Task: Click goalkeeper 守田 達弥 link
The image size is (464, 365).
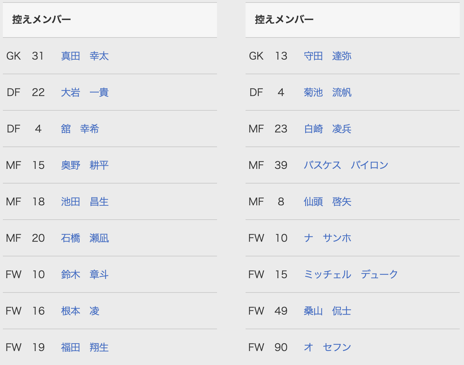Action: tap(328, 56)
